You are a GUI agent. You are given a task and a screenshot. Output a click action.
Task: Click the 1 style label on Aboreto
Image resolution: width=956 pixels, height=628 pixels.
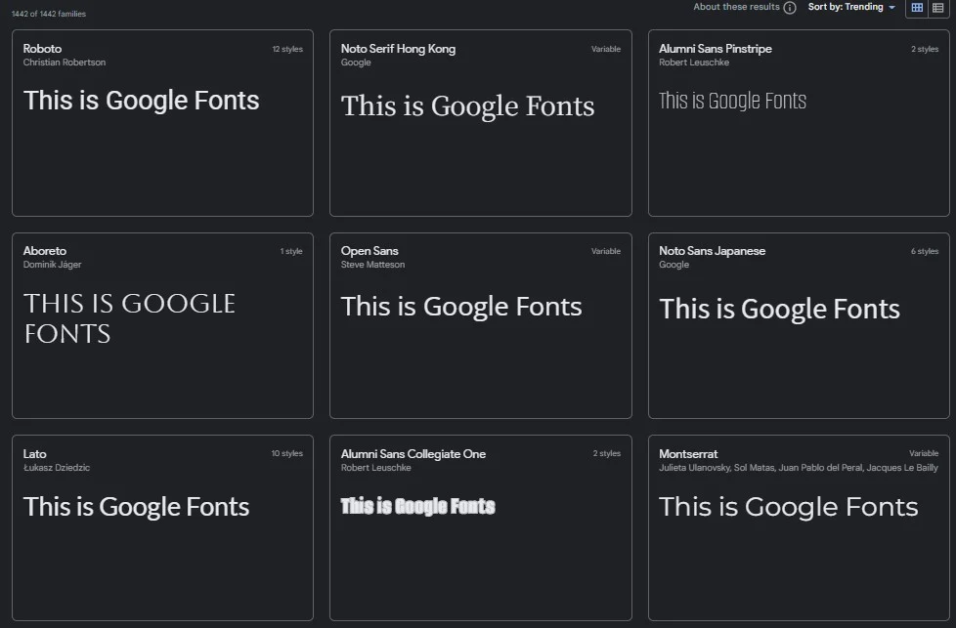(291, 251)
